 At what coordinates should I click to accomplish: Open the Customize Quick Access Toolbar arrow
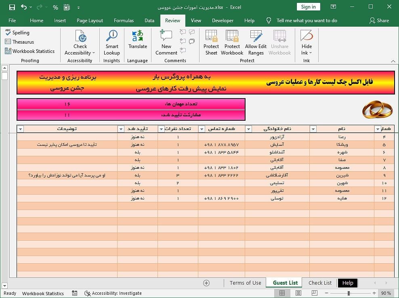tap(78, 8)
